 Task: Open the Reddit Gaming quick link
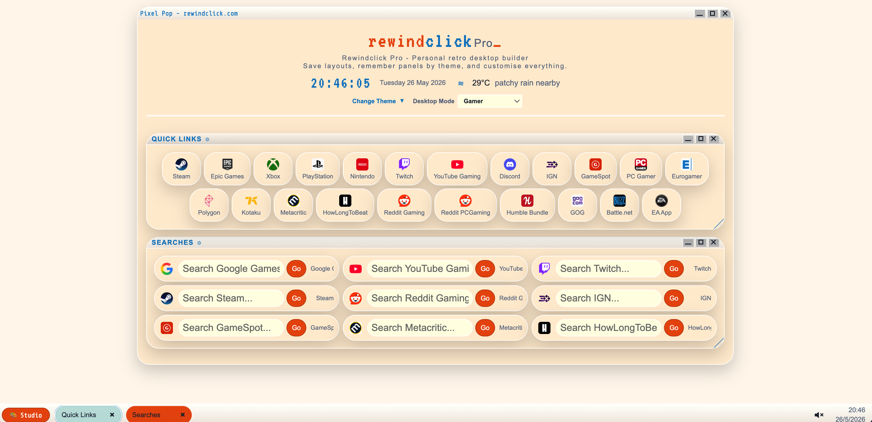(x=404, y=205)
